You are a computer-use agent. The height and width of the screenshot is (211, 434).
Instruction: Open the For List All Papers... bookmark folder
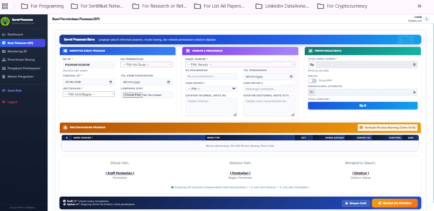pyautogui.click(x=220, y=6)
